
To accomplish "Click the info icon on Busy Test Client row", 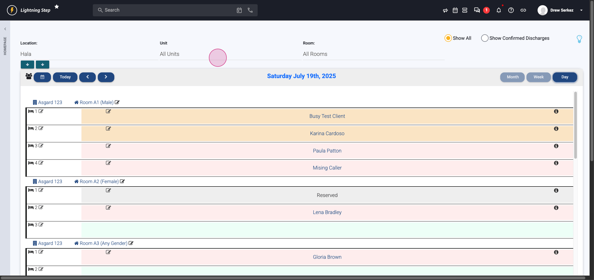I will [x=556, y=111].
